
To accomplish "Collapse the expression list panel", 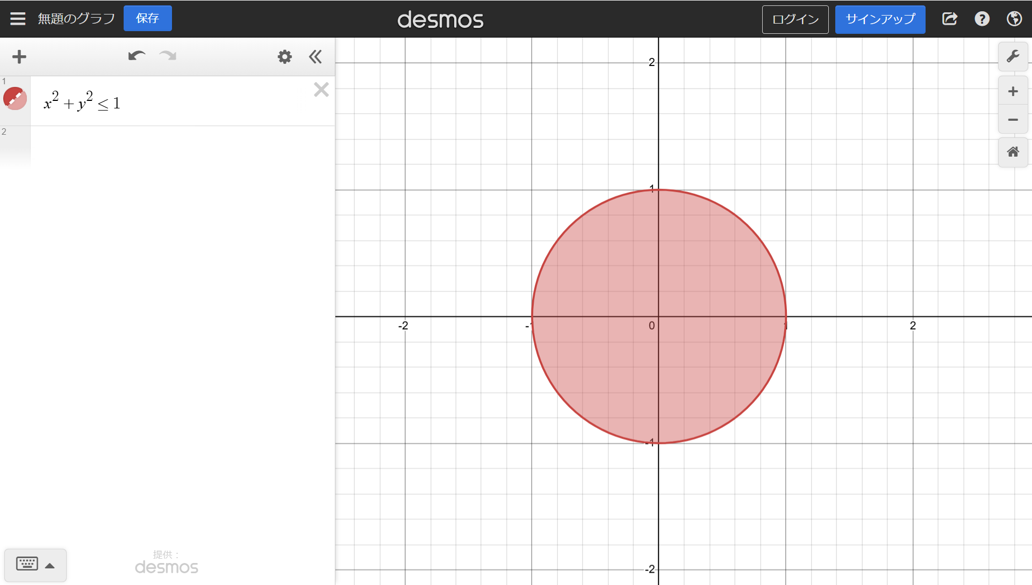I will click(x=316, y=57).
